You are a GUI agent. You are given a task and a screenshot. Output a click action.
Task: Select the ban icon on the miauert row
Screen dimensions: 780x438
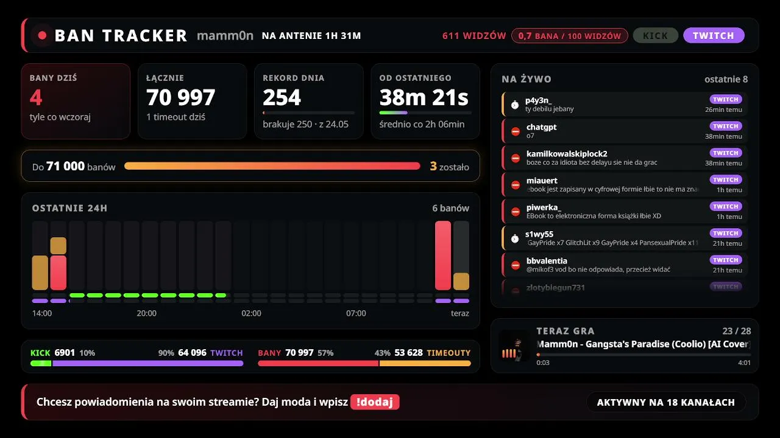tap(516, 185)
